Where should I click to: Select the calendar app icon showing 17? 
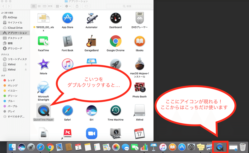[x=139, y=133]
